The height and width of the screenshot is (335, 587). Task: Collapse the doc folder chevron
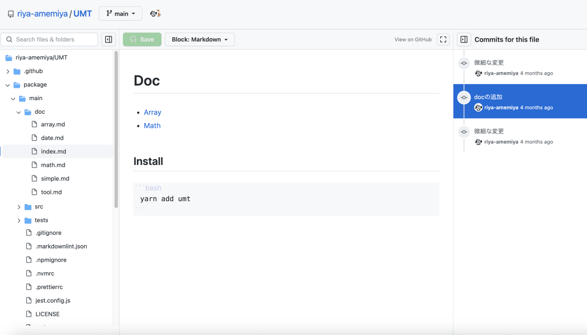point(19,112)
